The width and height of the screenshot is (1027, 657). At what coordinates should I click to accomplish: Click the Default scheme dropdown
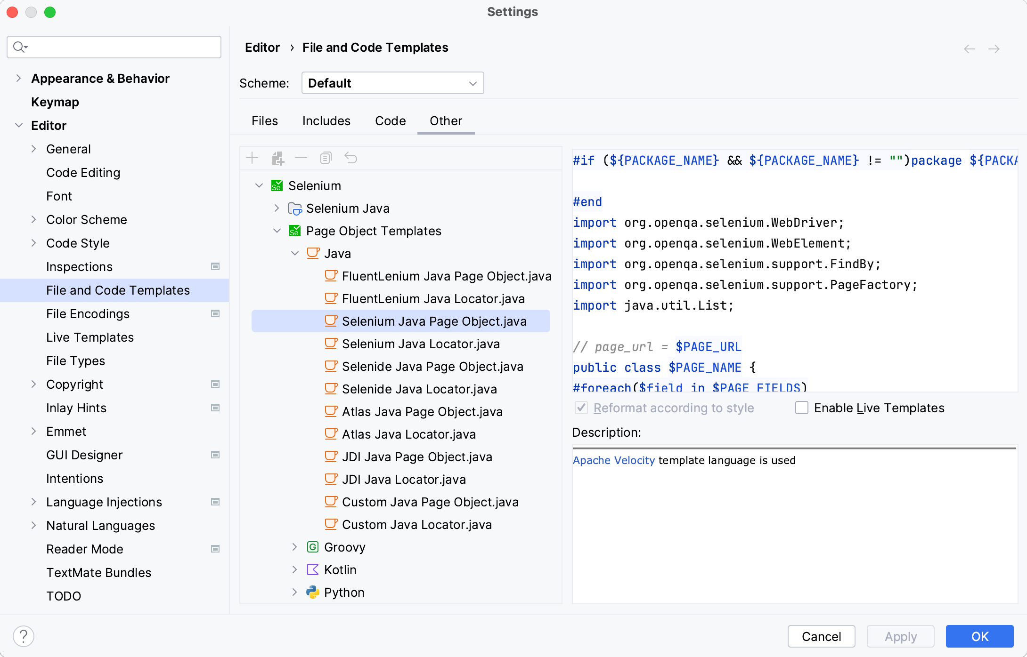[x=393, y=83]
